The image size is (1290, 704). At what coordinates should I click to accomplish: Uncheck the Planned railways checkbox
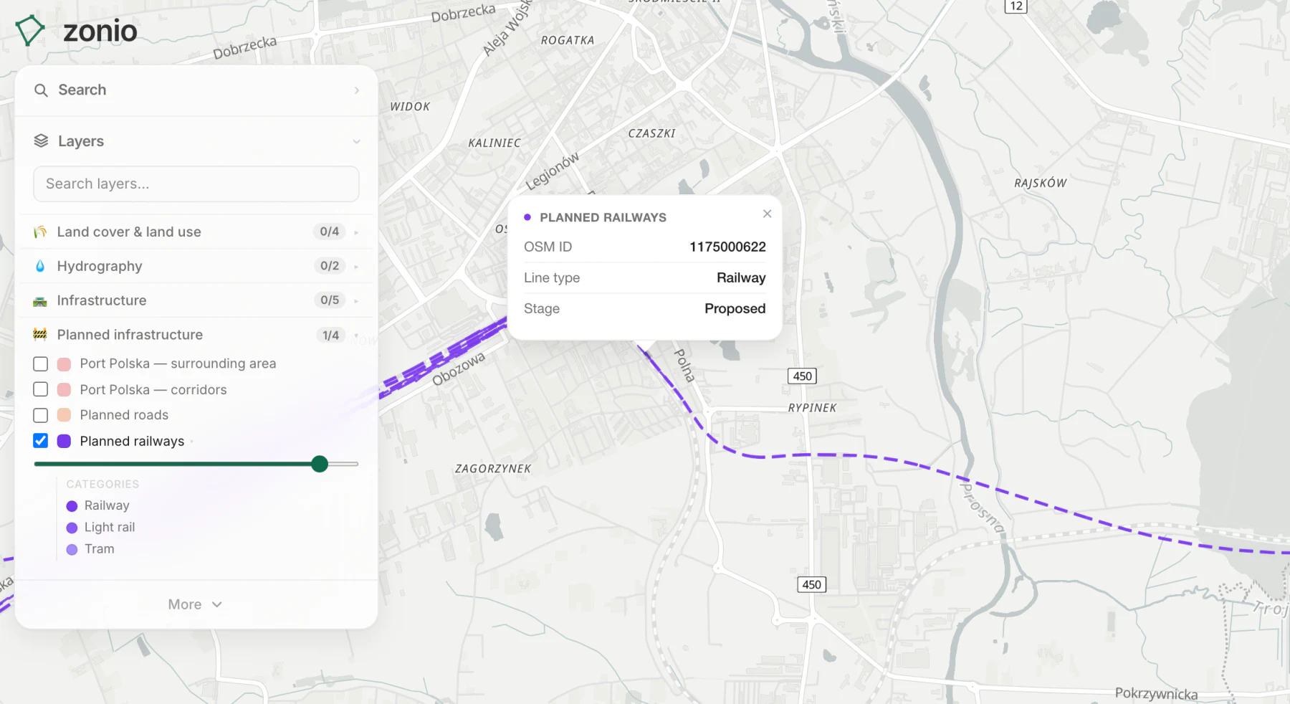(x=41, y=441)
